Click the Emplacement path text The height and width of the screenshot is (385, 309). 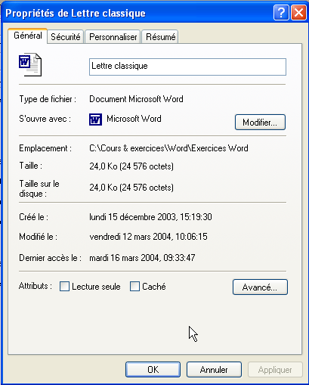click(168, 148)
